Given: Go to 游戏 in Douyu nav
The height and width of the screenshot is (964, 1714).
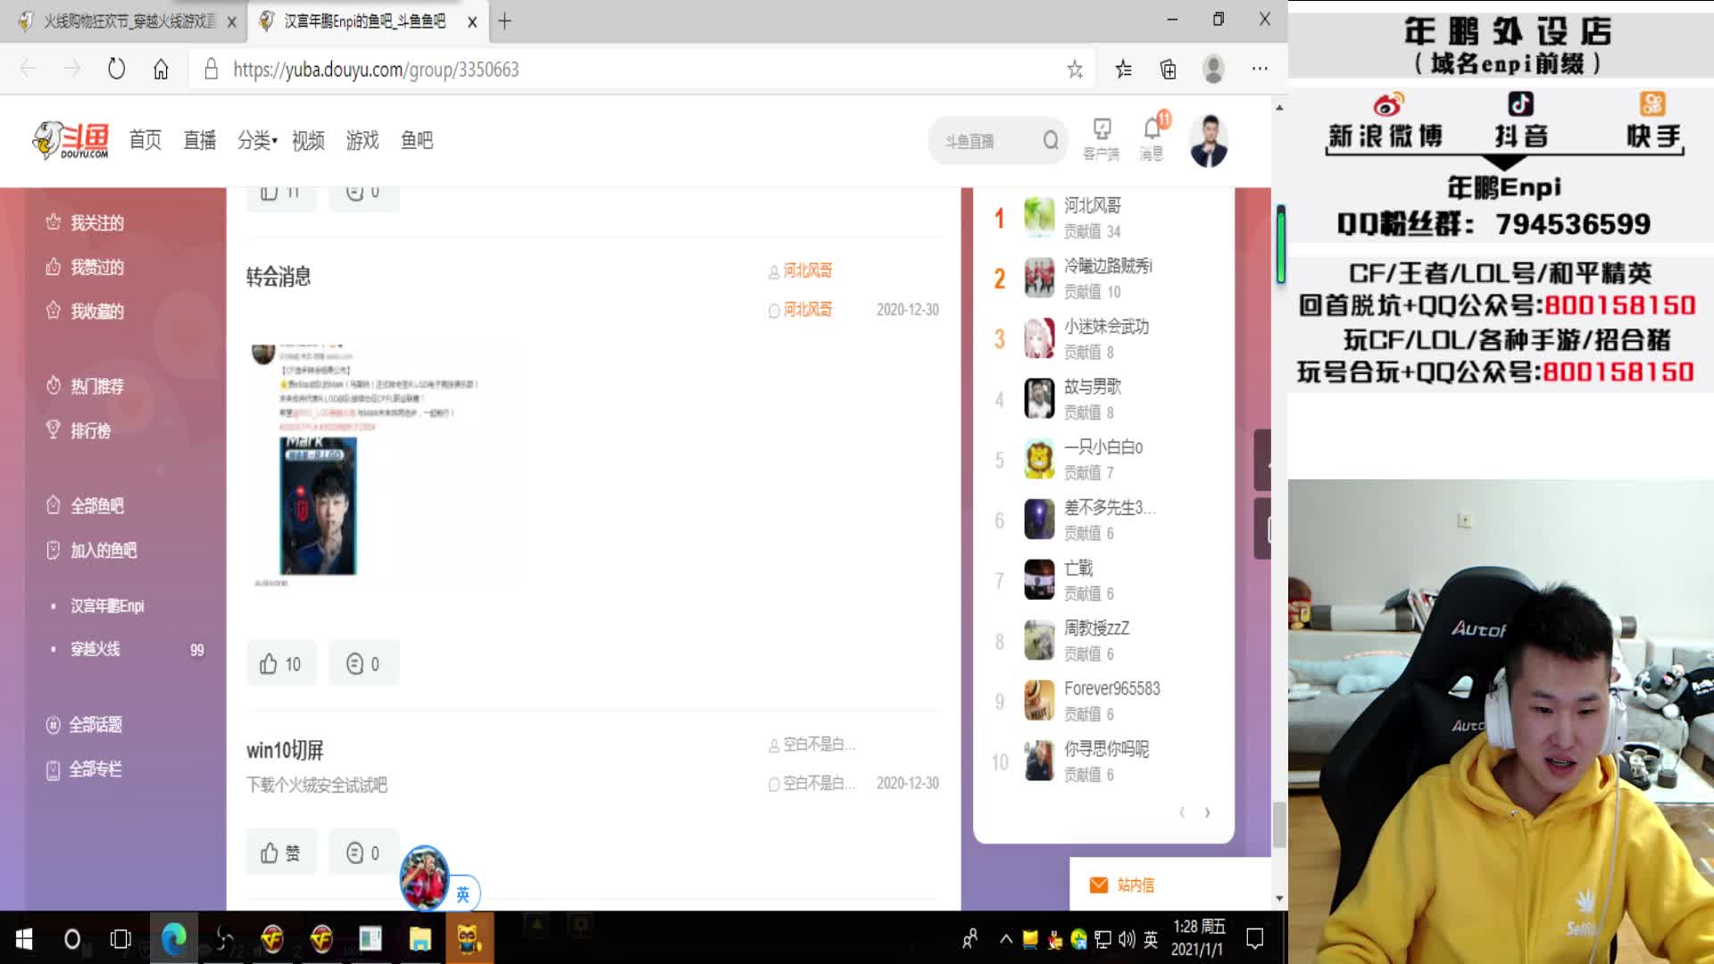Looking at the screenshot, I should (362, 140).
